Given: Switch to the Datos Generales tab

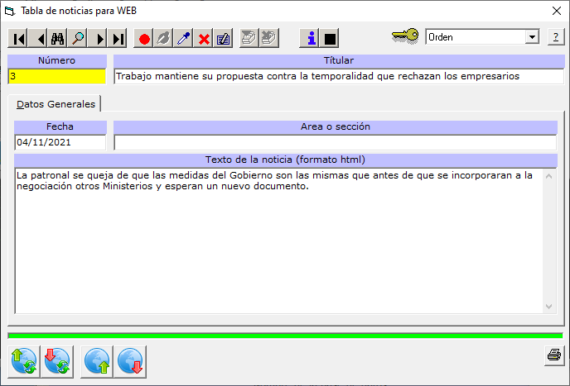Looking at the screenshot, I should (56, 104).
